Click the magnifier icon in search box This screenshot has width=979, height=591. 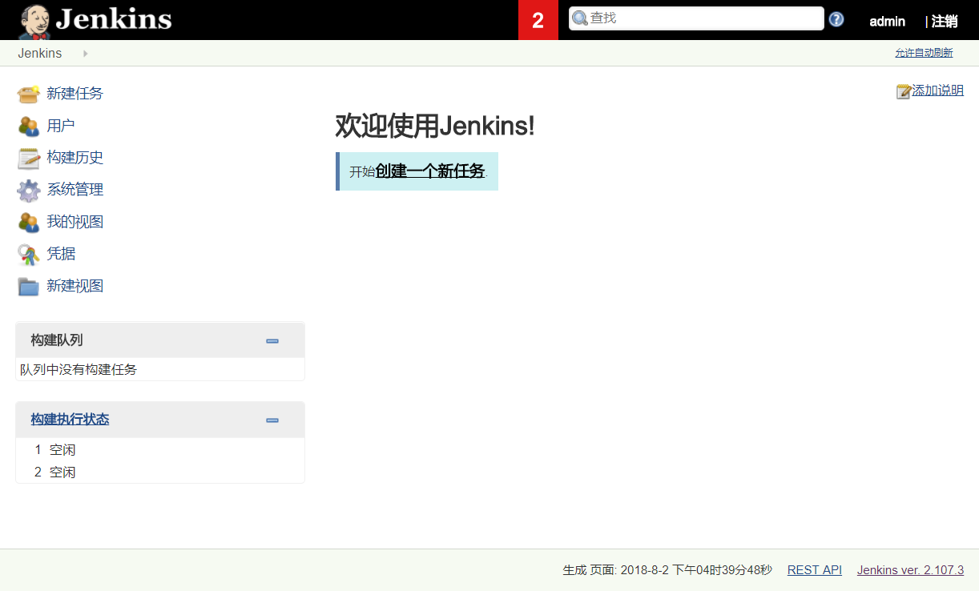pos(580,18)
